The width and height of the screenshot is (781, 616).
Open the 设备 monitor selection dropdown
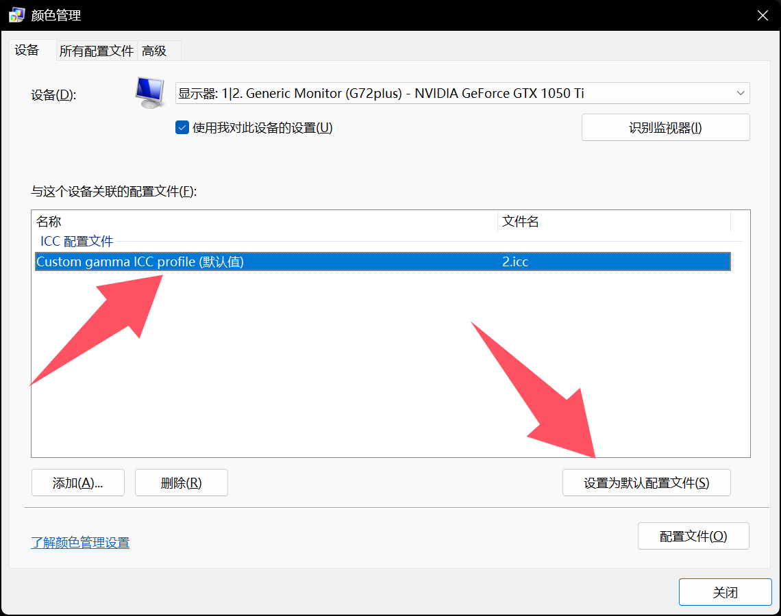tap(462, 93)
